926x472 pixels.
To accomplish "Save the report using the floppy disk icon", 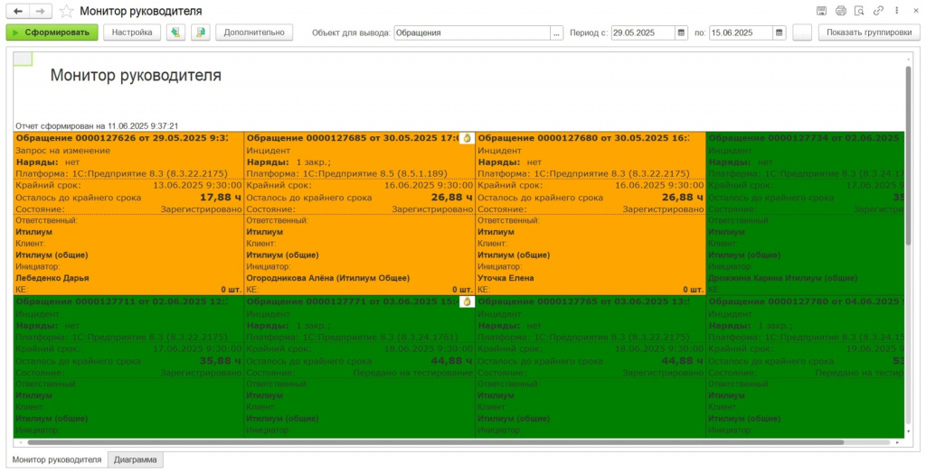I will pyautogui.click(x=821, y=10).
